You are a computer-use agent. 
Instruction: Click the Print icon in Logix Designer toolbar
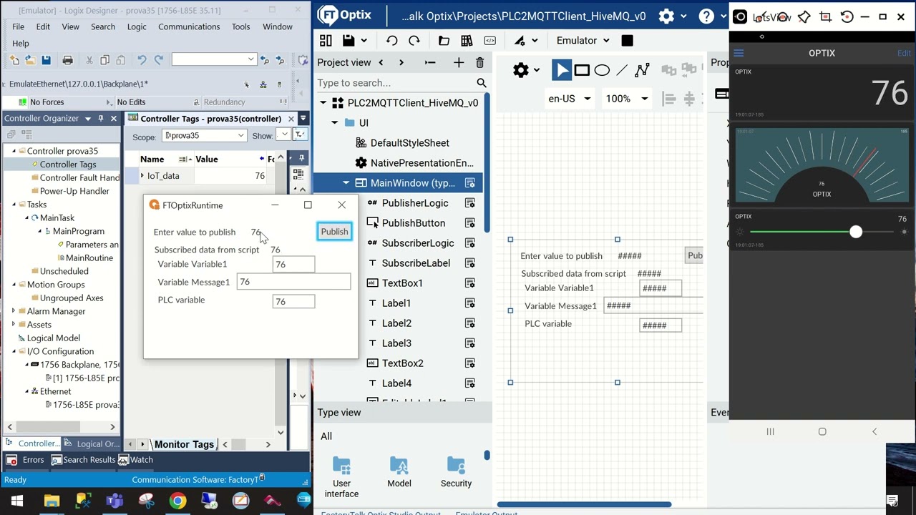[x=67, y=60]
